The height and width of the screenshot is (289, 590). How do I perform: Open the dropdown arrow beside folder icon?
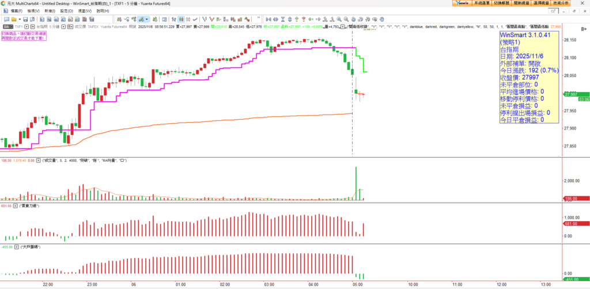tap(20, 19)
